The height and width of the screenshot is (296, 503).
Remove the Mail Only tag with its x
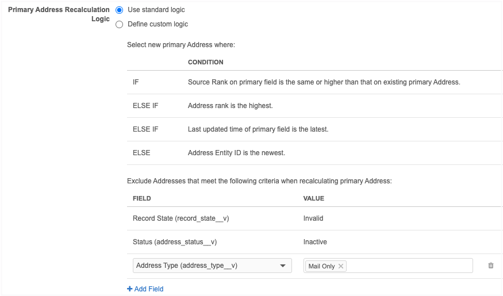click(341, 266)
